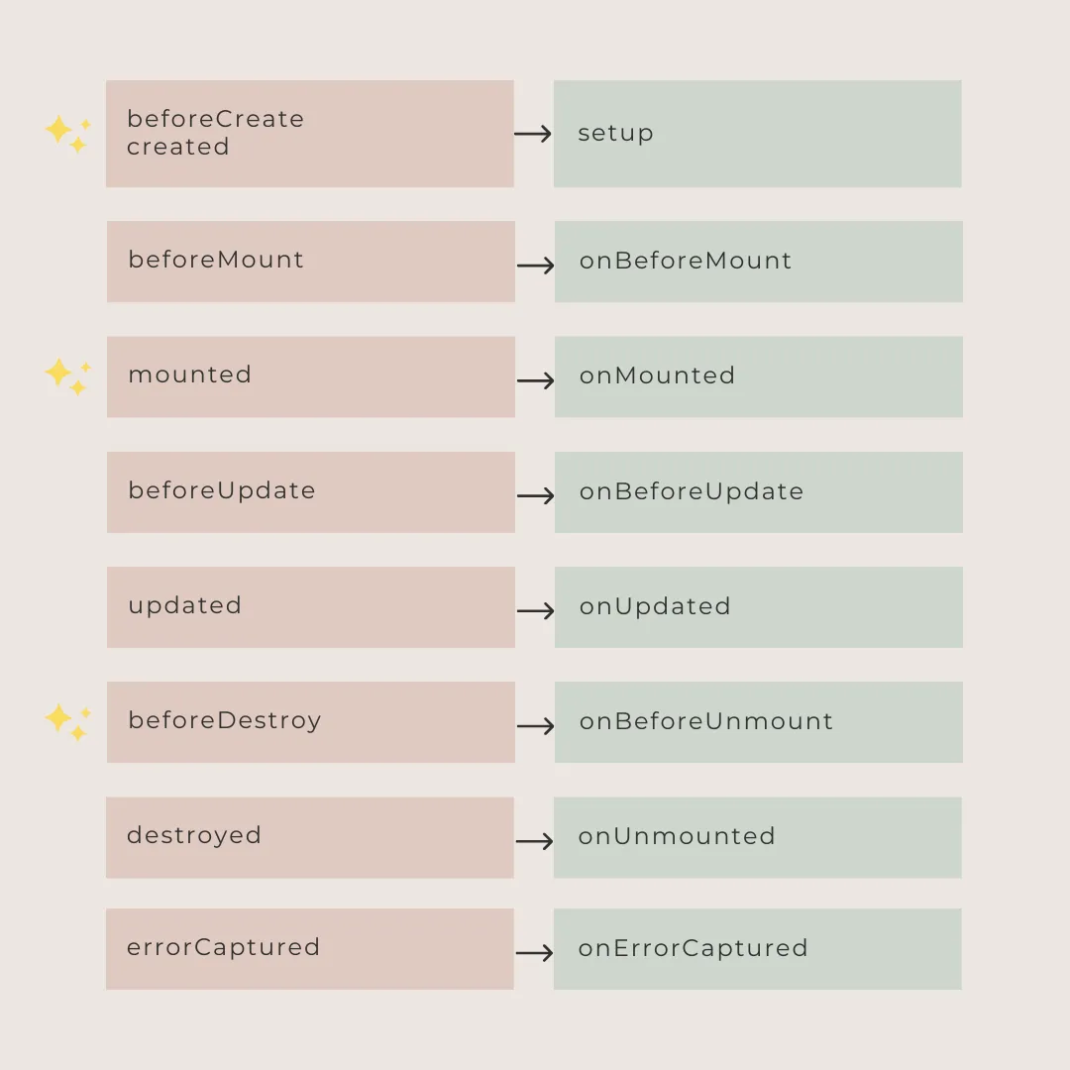Viewport: 1070px width, 1070px height.
Task: Click the arrow pointing to onErrorCaptured
Action: [x=534, y=953]
